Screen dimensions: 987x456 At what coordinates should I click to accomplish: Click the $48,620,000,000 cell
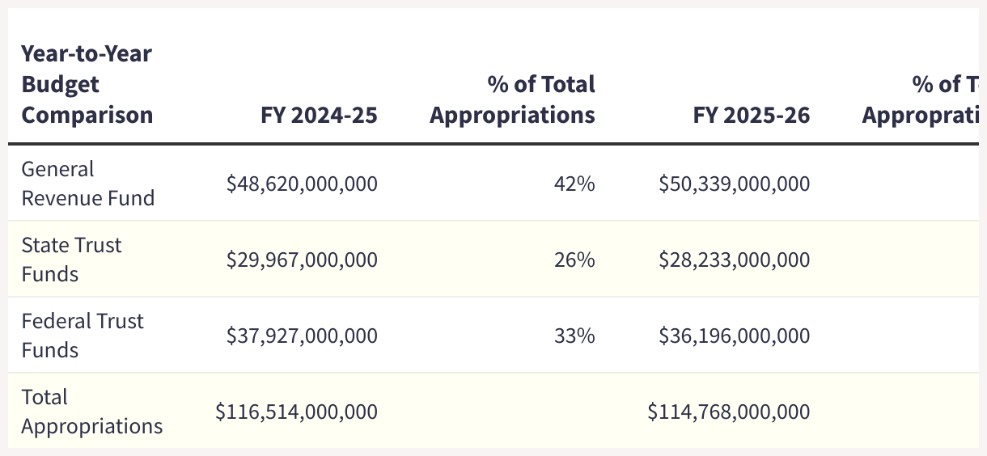click(x=302, y=184)
